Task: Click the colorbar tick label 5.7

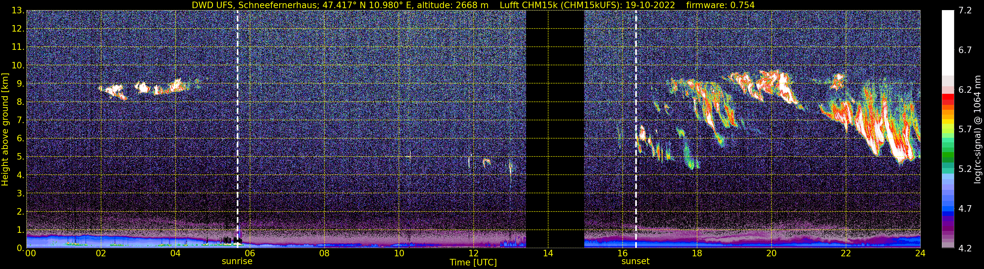Action: click(965, 130)
